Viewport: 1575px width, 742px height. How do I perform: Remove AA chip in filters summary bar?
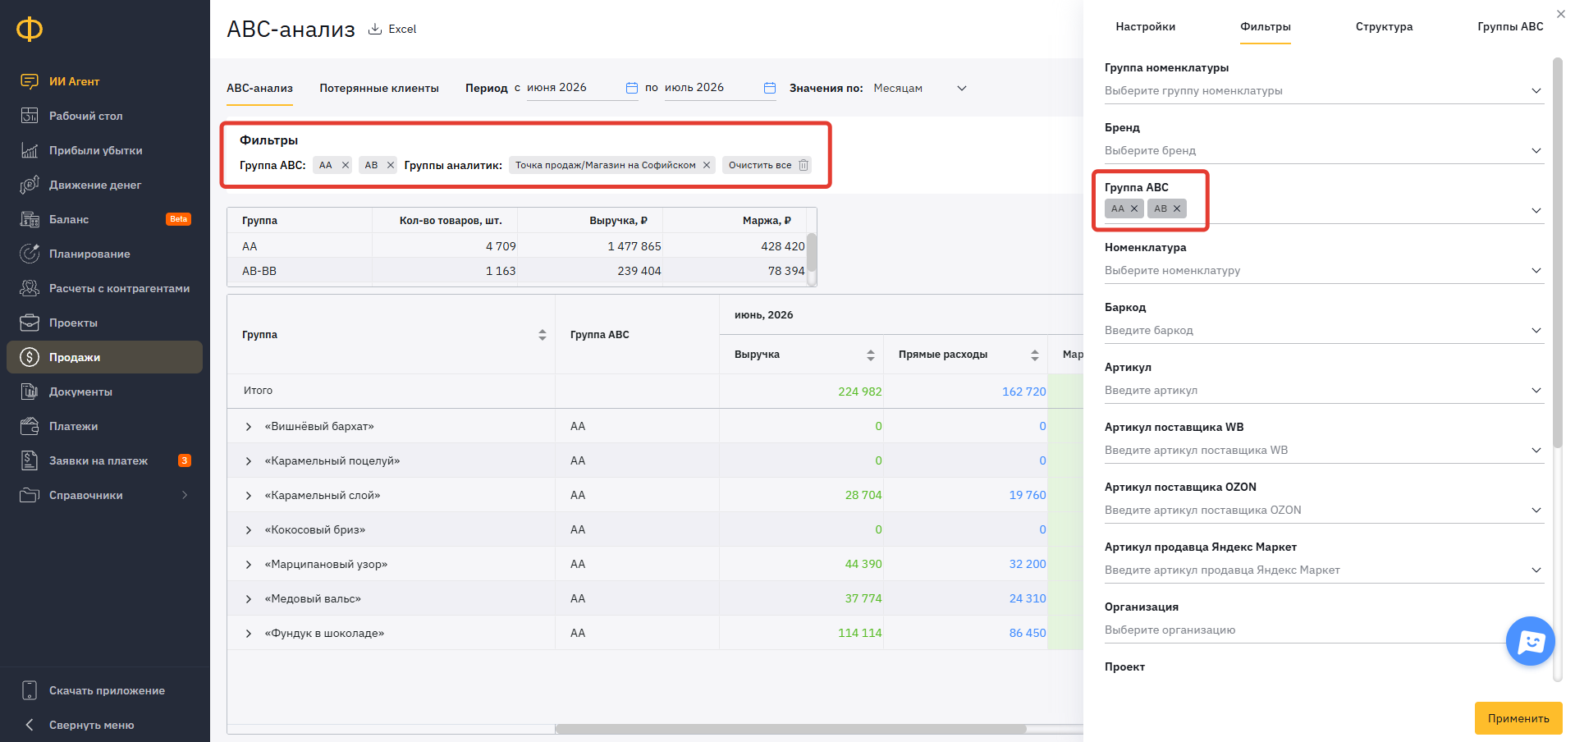[x=346, y=165]
